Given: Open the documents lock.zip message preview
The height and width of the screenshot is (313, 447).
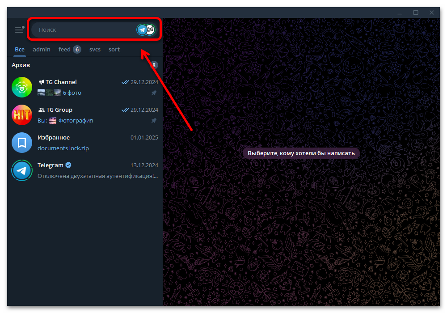Looking at the screenshot, I should [x=63, y=148].
